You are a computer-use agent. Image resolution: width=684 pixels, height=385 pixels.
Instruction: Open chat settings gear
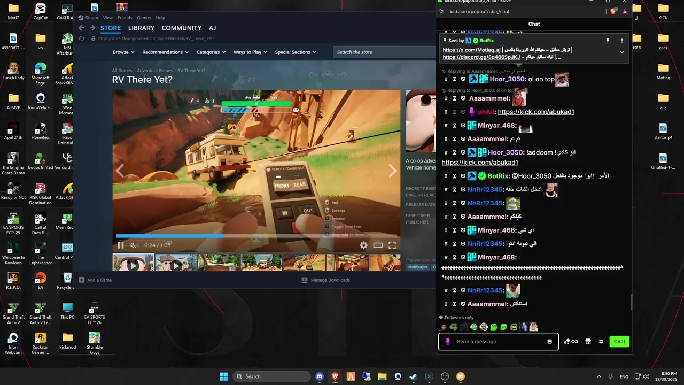[601, 342]
